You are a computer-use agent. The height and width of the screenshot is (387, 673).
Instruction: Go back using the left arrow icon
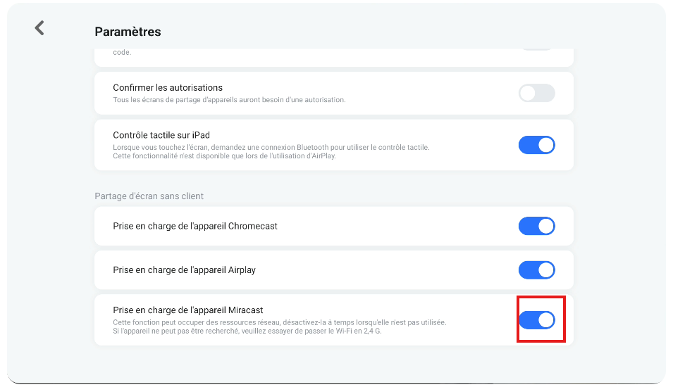coord(39,28)
